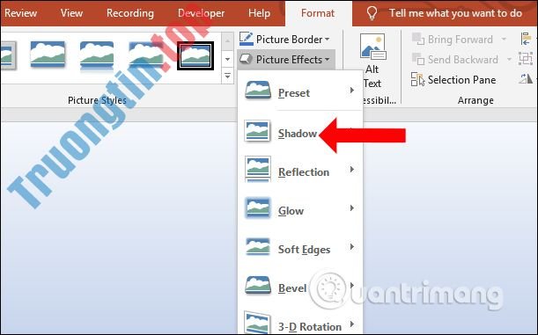Select the Help tab
Viewport: 538px width, 335px height.
259,13
